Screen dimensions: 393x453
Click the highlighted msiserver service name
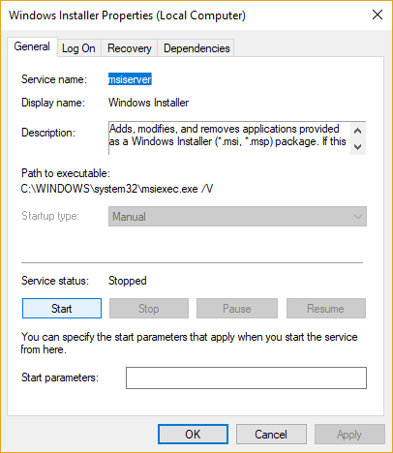pyautogui.click(x=130, y=79)
